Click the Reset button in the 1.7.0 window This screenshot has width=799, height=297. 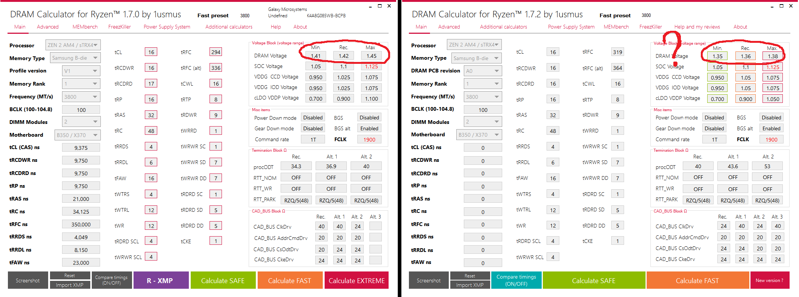[70, 276]
